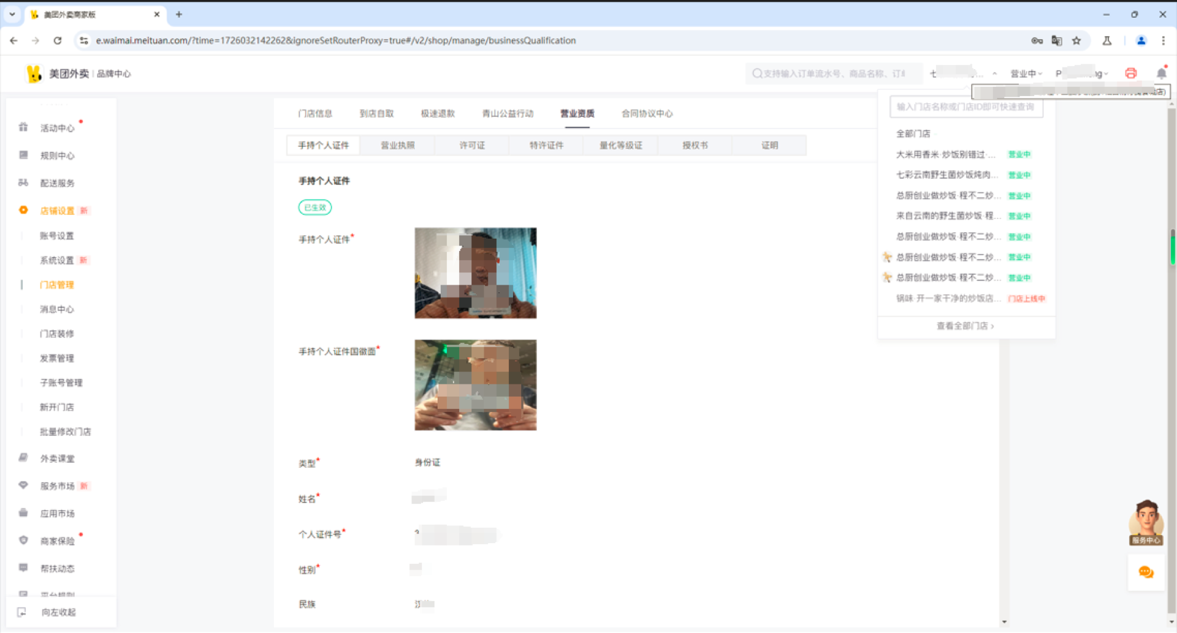Open the 服务中心 avatar assistant
The width and height of the screenshot is (1177, 633).
(x=1146, y=522)
